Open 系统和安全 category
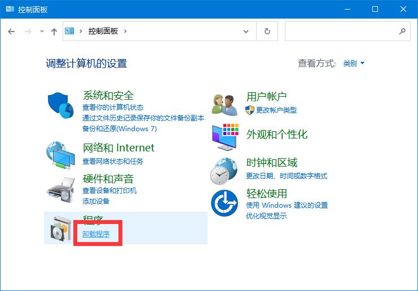The height and width of the screenshot is (291, 418). (x=108, y=96)
